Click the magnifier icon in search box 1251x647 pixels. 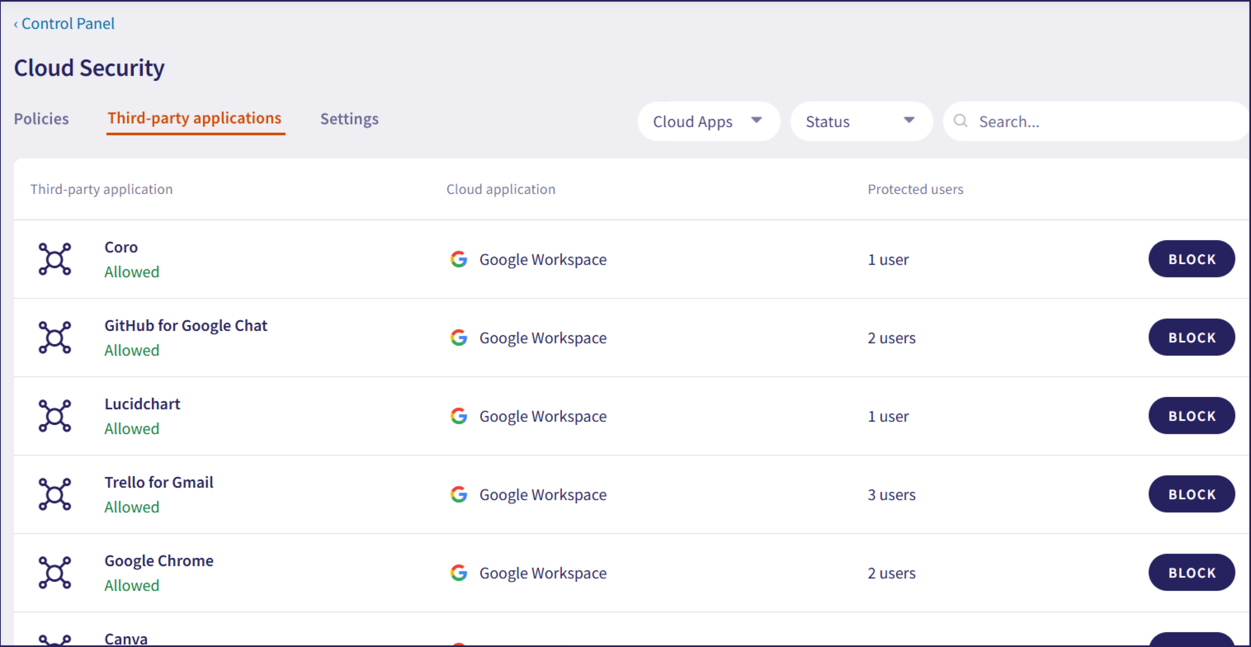point(960,121)
